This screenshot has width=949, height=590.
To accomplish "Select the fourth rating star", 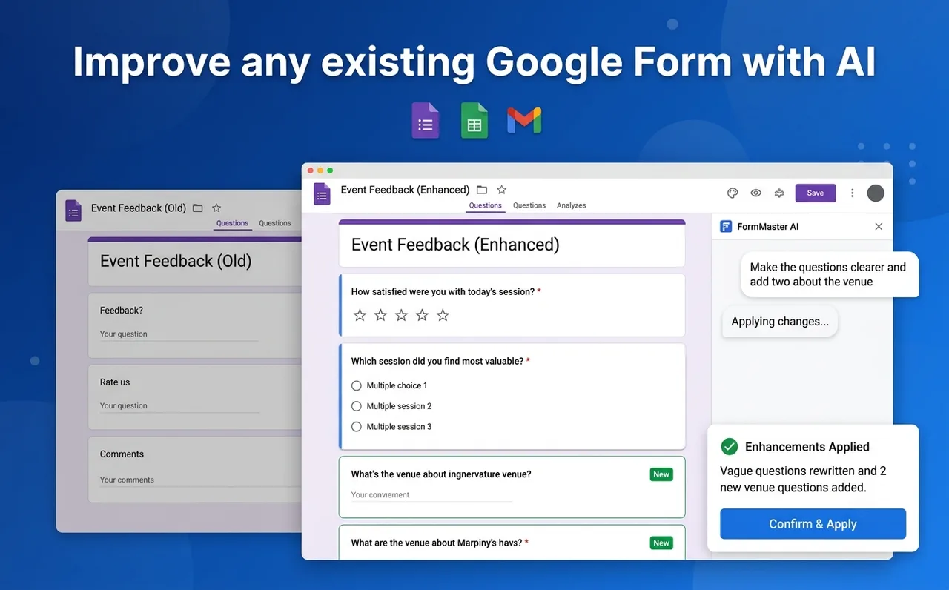I will tap(422, 315).
